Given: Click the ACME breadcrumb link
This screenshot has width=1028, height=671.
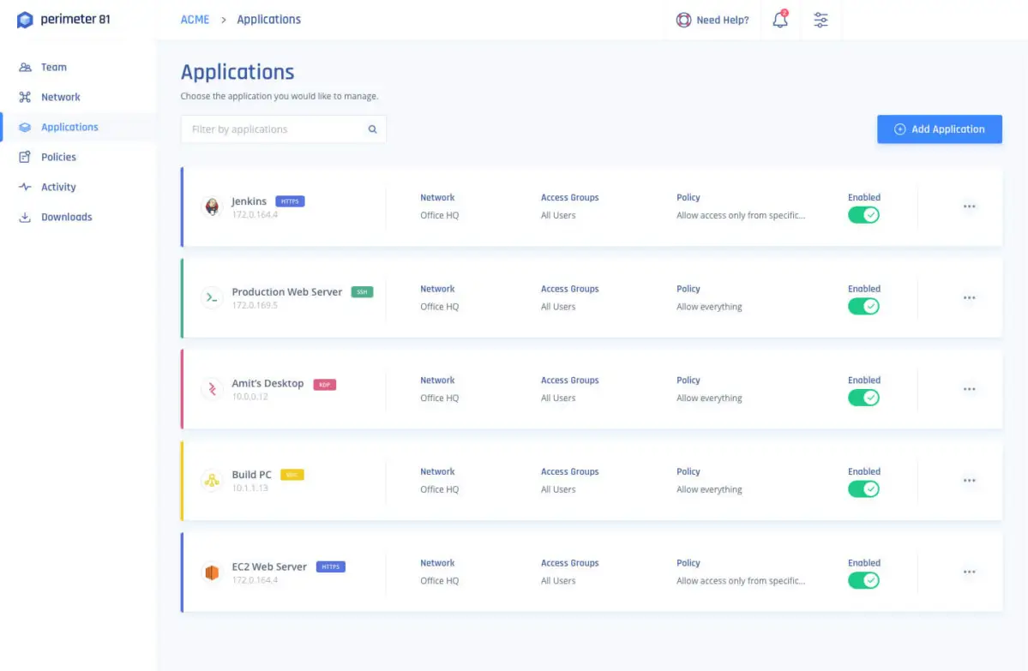Looking at the screenshot, I should pyautogui.click(x=195, y=20).
